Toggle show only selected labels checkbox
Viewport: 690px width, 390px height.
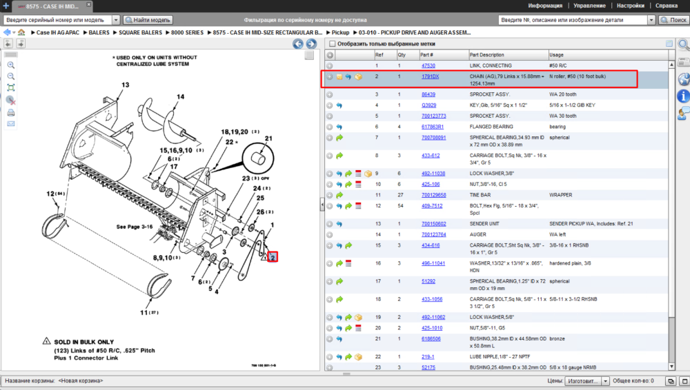333,44
